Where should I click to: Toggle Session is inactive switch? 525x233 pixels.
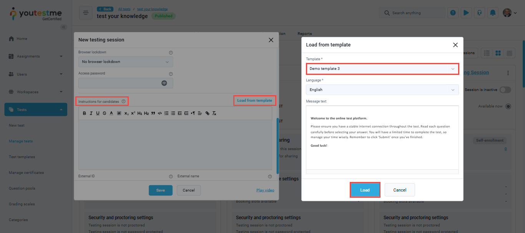505,90
